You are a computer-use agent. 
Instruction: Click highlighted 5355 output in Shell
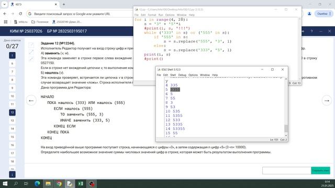coord(175,89)
